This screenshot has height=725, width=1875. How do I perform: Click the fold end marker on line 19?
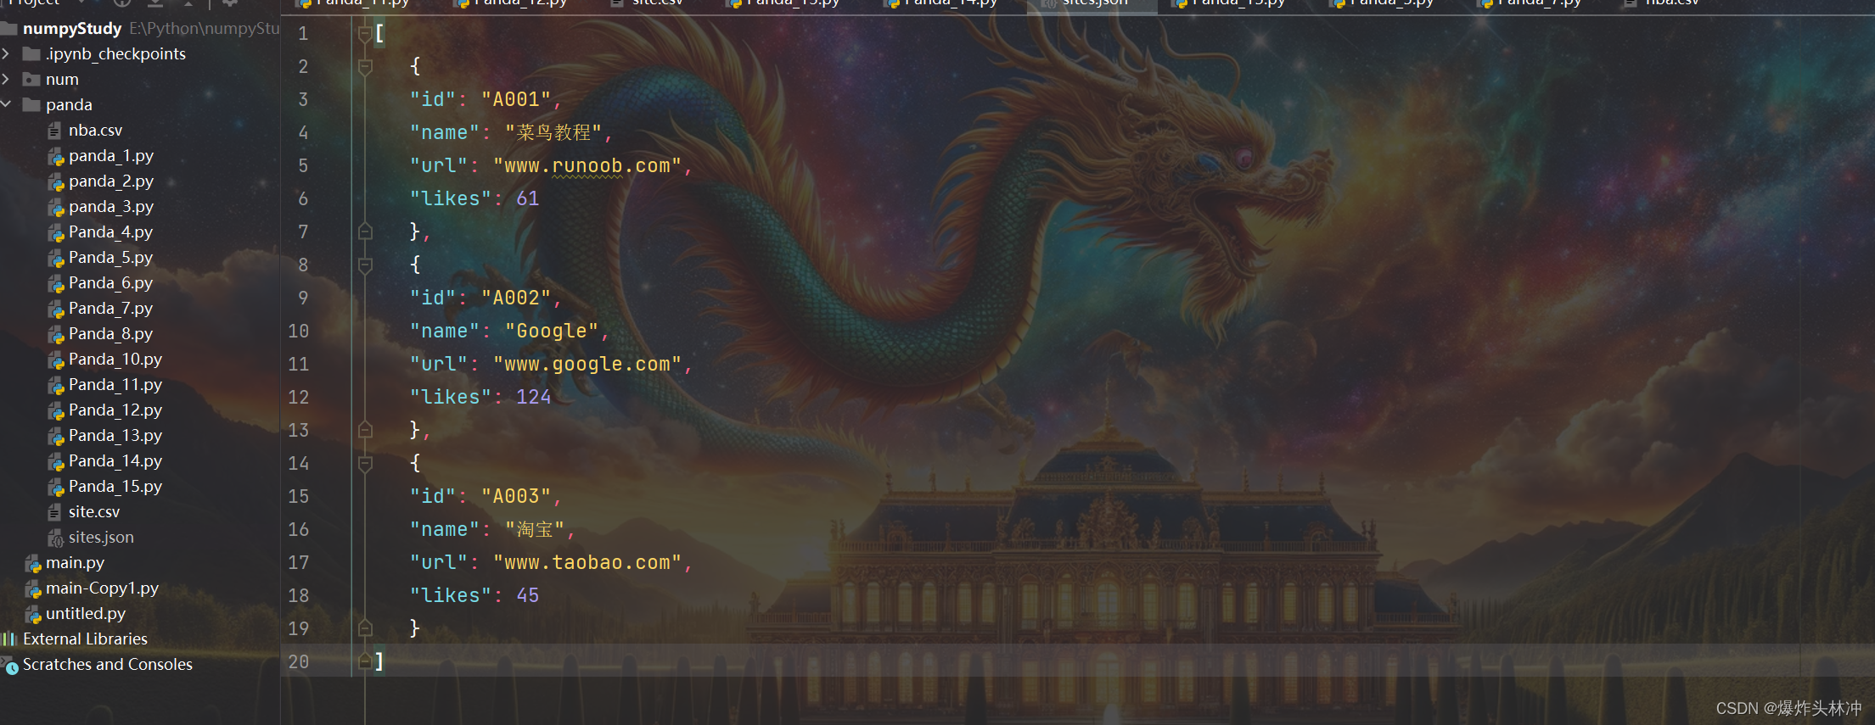[365, 628]
